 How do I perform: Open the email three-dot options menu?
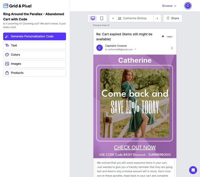pos(172,48)
